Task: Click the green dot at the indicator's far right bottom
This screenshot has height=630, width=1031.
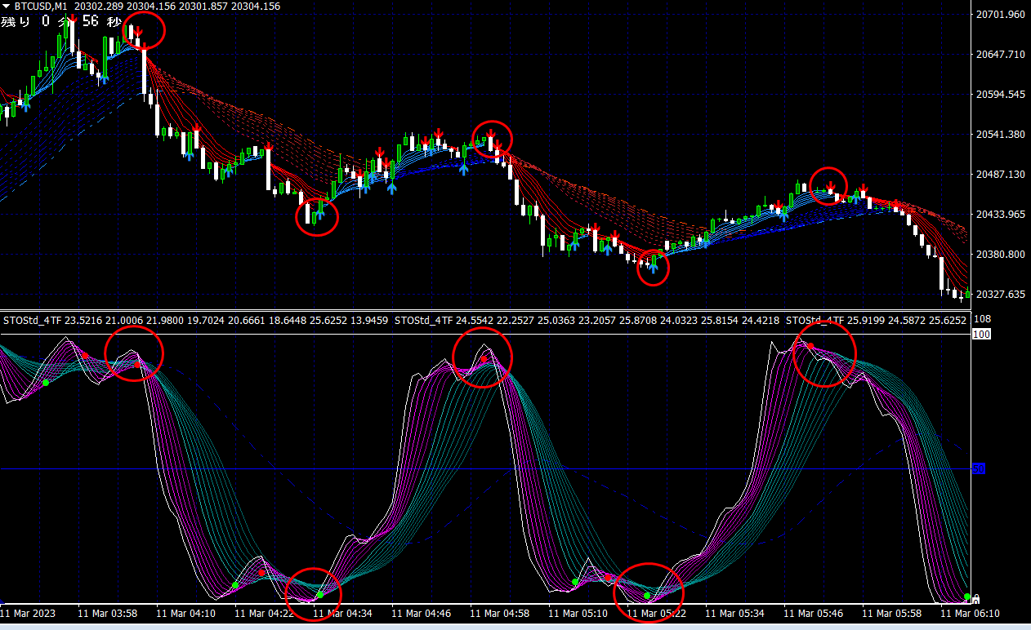Action: coord(967,597)
